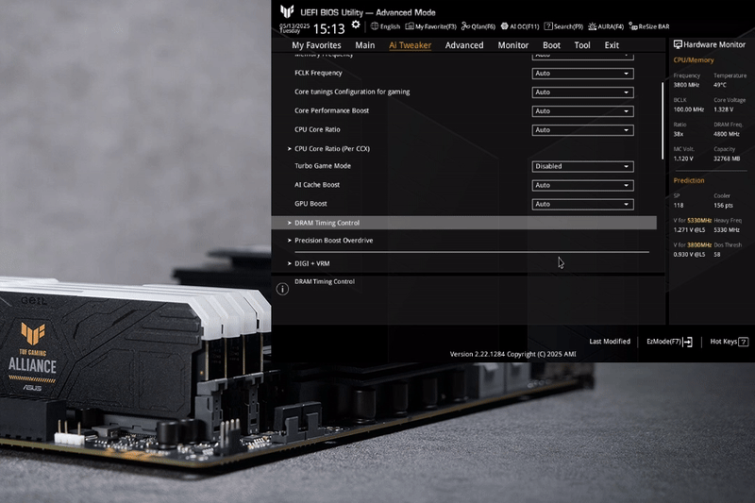The width and height of the screenshot is (755, 503).
Task: Click the 1.120 V MC voltage value
Action: click(683, 159)
